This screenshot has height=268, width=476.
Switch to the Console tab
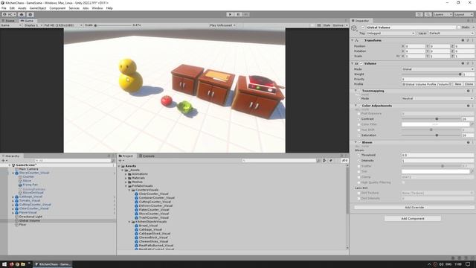(x=147, y=156)
